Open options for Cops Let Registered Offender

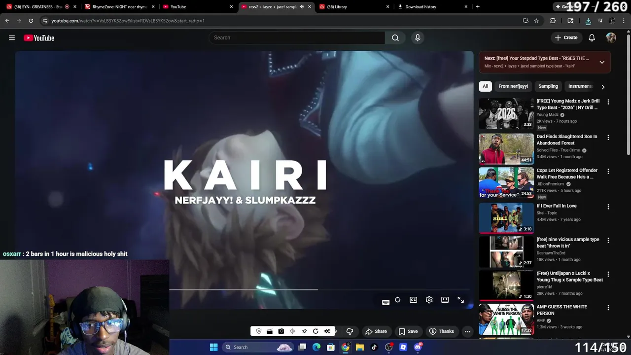[608, 172]
